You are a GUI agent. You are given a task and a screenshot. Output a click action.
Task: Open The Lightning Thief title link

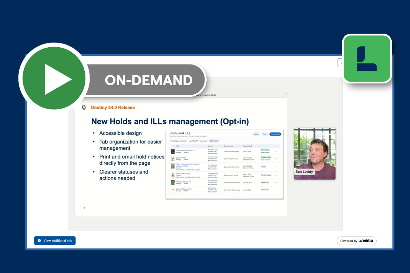183,150
